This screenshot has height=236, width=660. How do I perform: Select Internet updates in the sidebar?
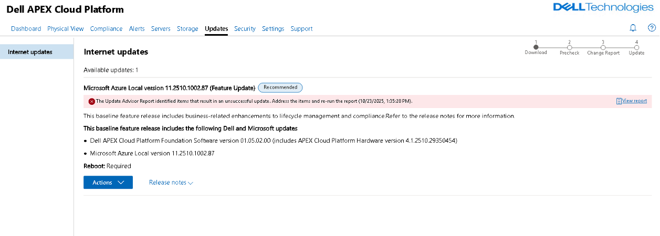click(30, 52)
